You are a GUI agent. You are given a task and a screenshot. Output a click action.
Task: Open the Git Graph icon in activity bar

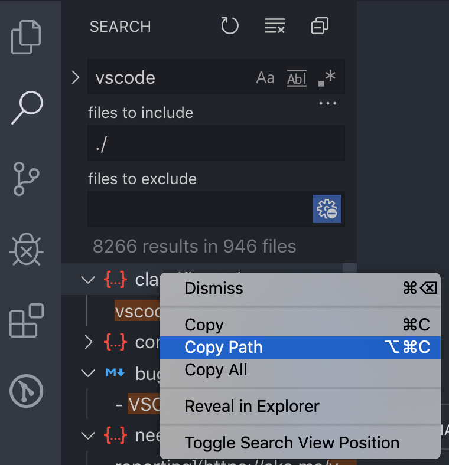point(26,391)
